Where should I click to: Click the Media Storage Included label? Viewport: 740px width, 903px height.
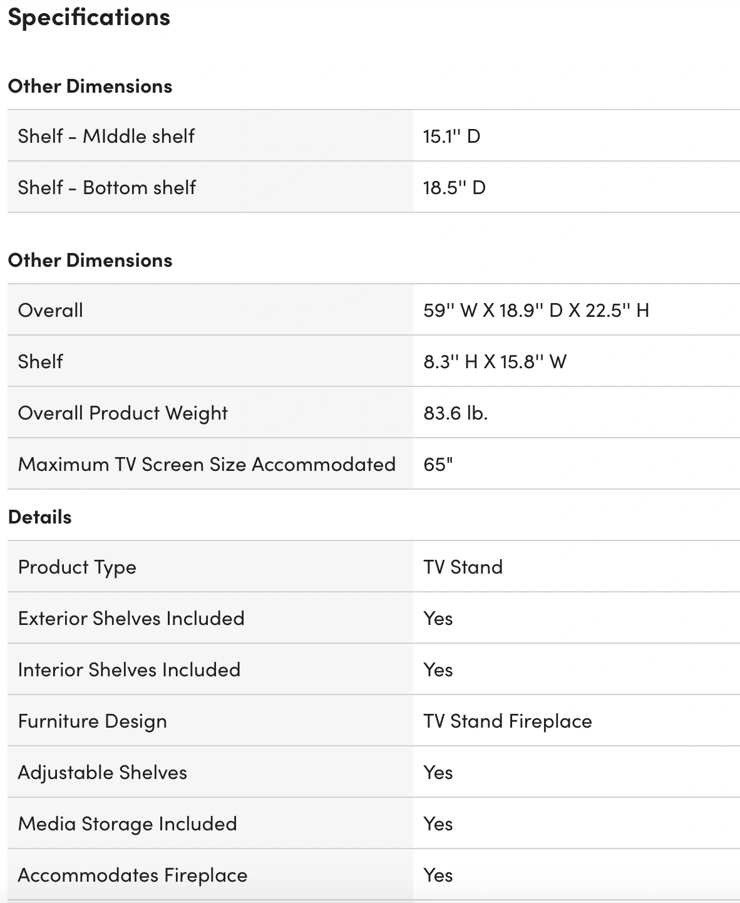[127, 823]
